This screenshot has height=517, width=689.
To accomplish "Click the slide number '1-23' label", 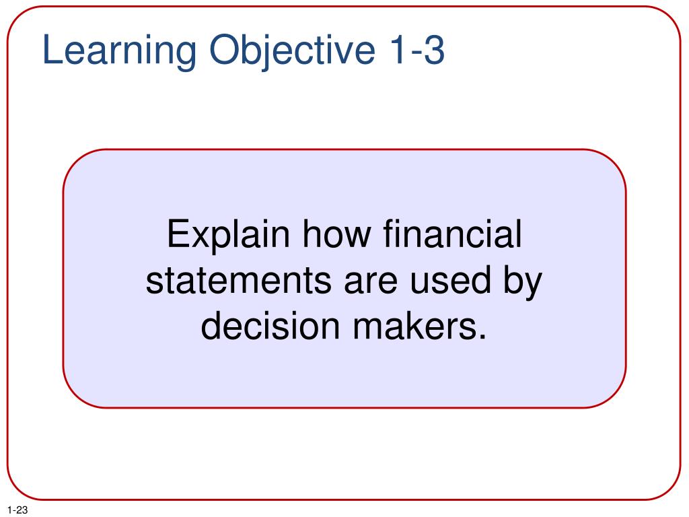I will (17, 510).
